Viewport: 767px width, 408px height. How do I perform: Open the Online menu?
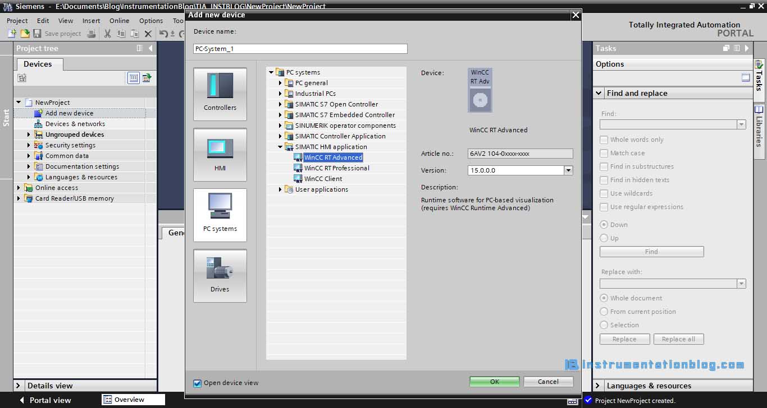[x=120, y=21]
